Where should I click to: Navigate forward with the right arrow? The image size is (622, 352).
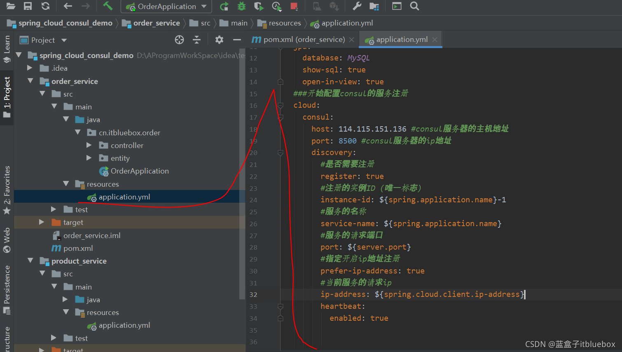point(85,6)
